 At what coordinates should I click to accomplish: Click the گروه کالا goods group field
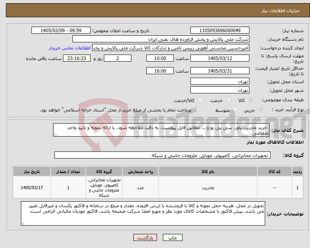[162, 155]
